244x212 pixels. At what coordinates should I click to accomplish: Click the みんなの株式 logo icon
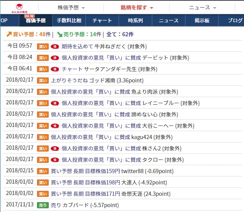pyautogui.click(x=19, y=8)
